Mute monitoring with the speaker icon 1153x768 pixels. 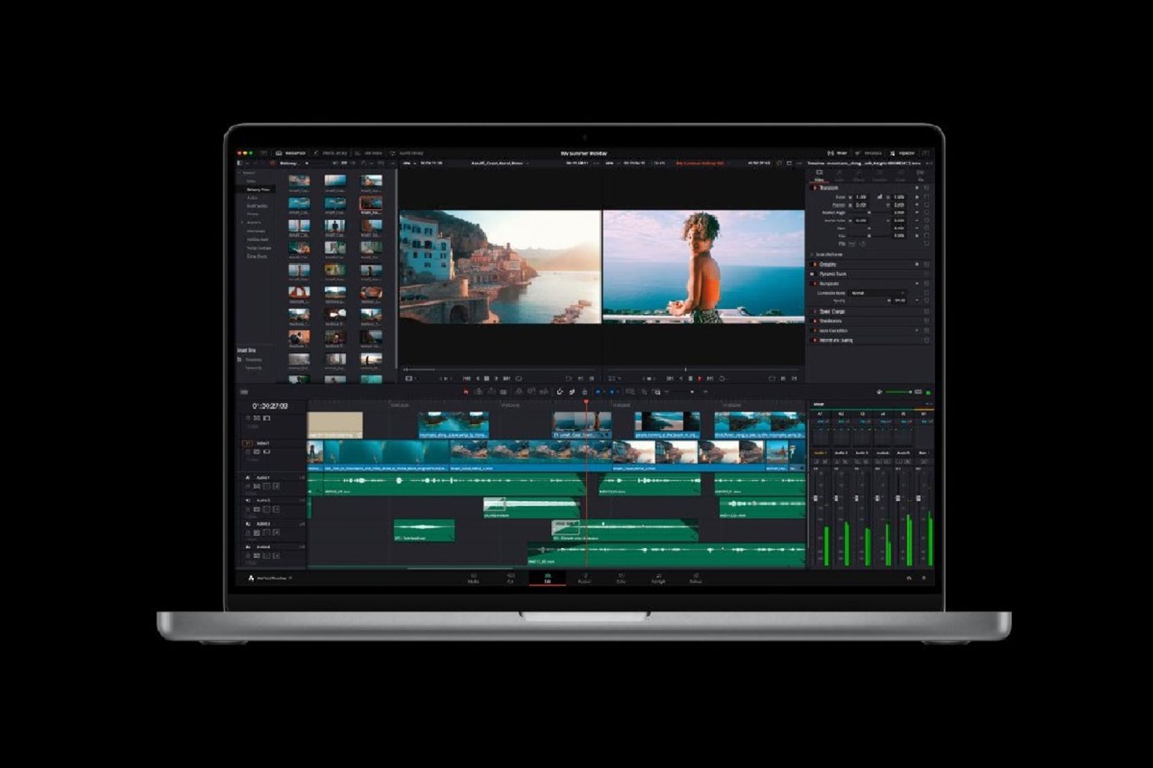[879, 392]
